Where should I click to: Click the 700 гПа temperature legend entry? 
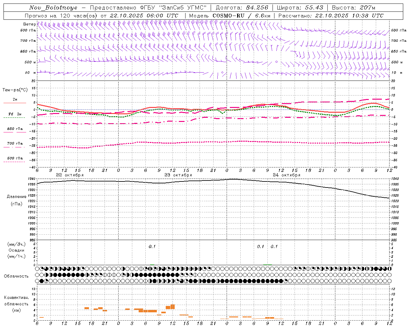click(15, 144)
